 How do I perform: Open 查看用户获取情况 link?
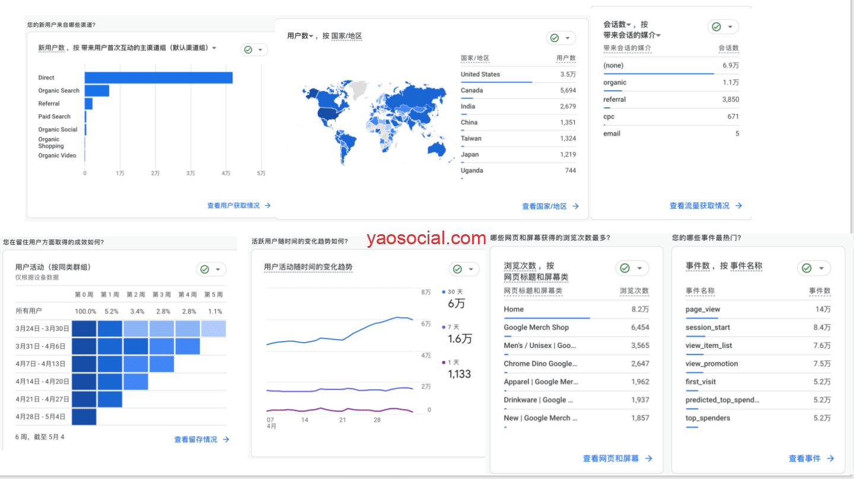click(x=233, y=205)
